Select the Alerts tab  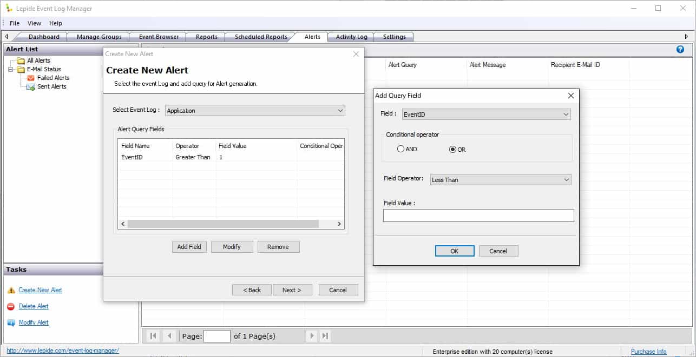[312, 37]
